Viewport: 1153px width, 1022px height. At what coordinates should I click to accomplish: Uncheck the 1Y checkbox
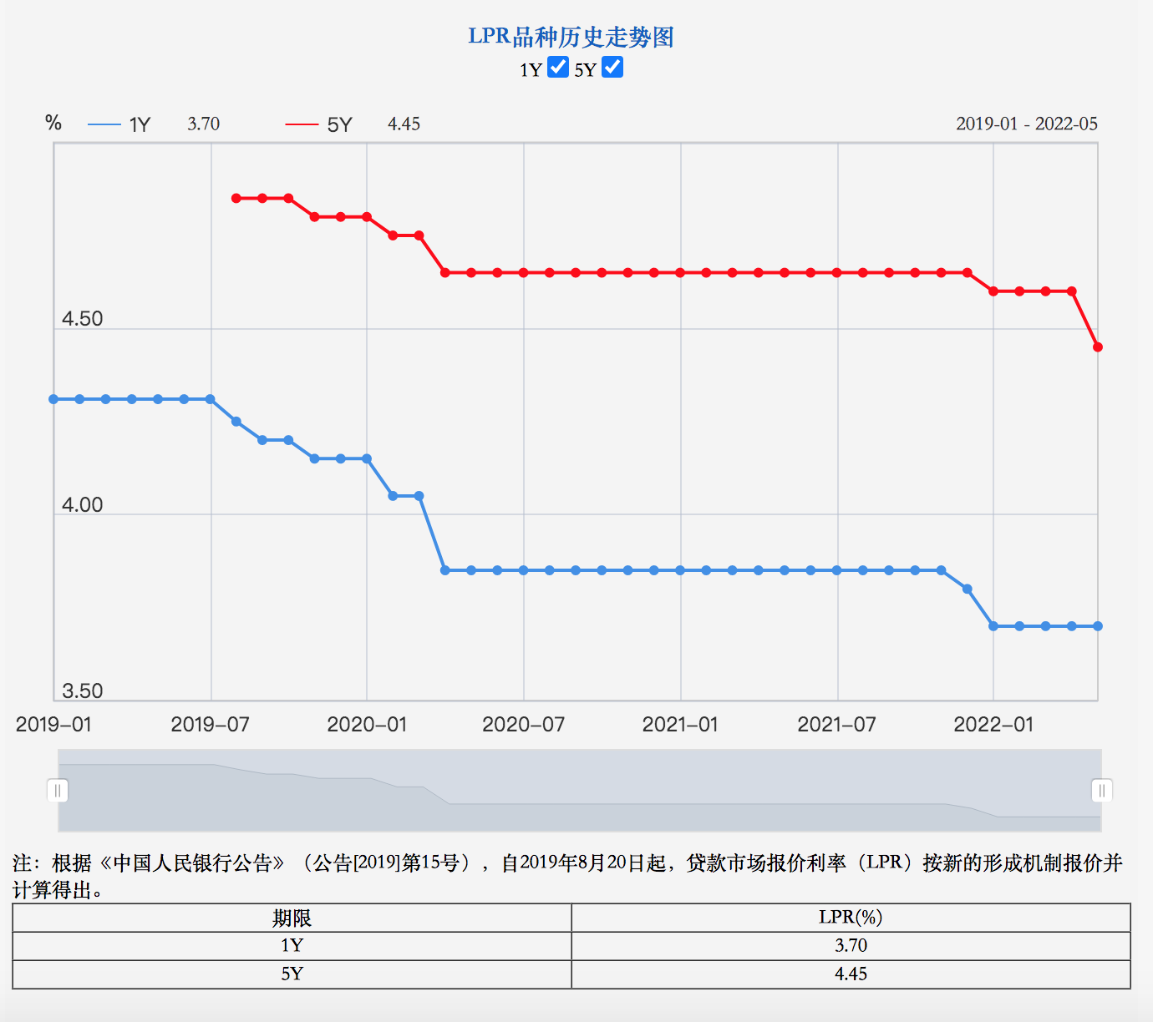558,68
